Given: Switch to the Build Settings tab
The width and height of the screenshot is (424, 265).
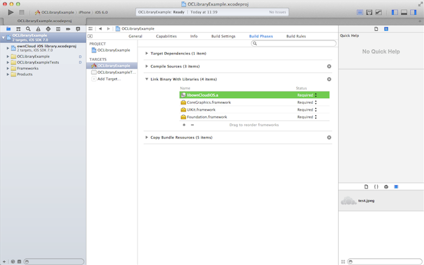Looking at the screenshot, I should pos(223,36).
